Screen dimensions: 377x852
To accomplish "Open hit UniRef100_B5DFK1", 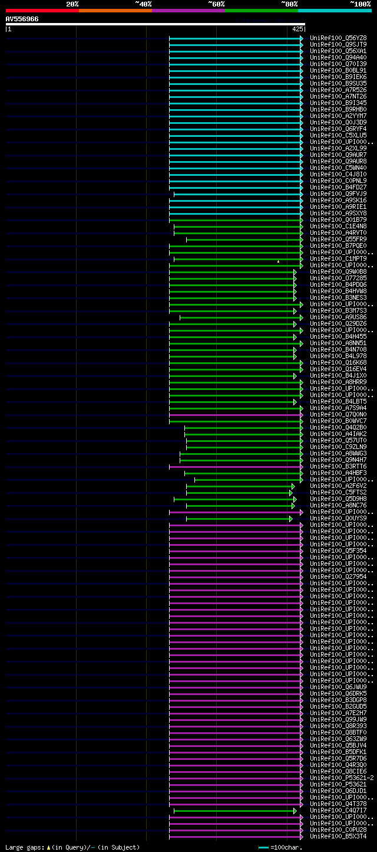I will tap(338, 752).
